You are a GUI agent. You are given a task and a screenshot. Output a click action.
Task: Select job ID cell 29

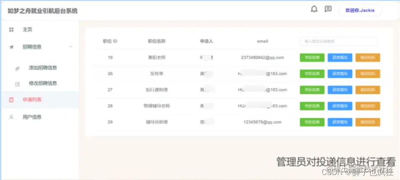[x=110, y=122]
